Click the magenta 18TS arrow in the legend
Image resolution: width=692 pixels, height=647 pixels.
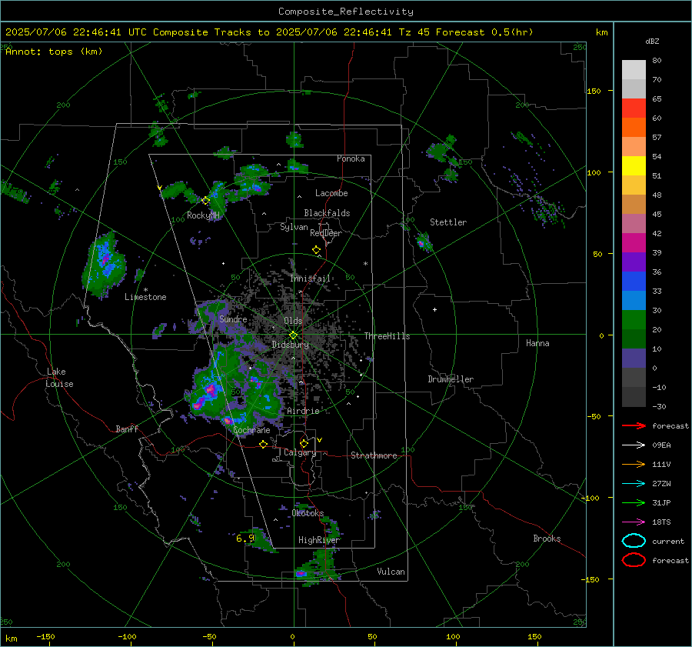click(x=634, y=522)
